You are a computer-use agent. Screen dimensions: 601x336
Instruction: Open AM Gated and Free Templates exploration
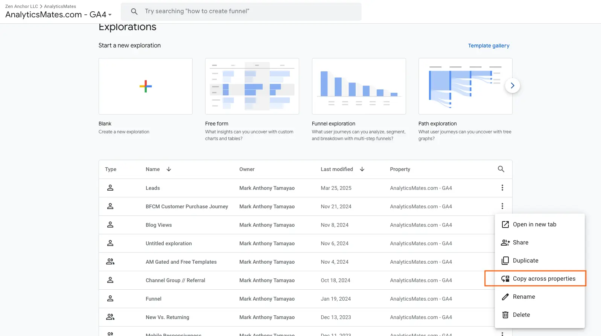(x=181, y=262)
